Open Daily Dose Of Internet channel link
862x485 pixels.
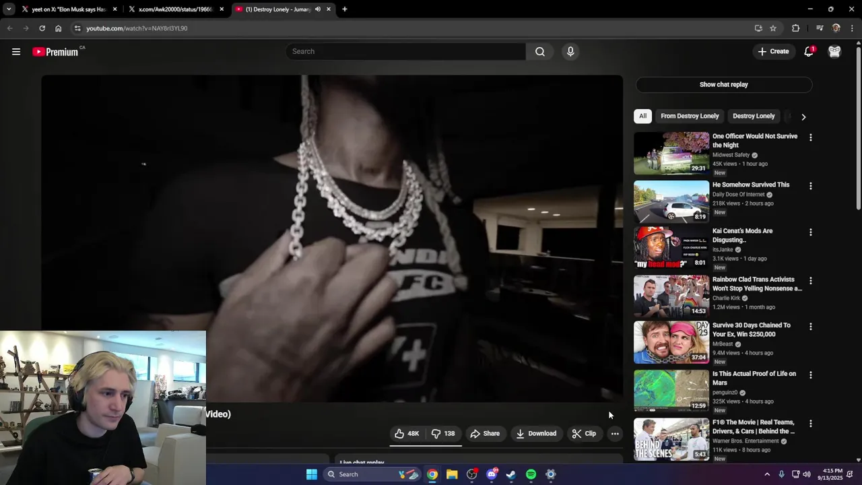738,195
